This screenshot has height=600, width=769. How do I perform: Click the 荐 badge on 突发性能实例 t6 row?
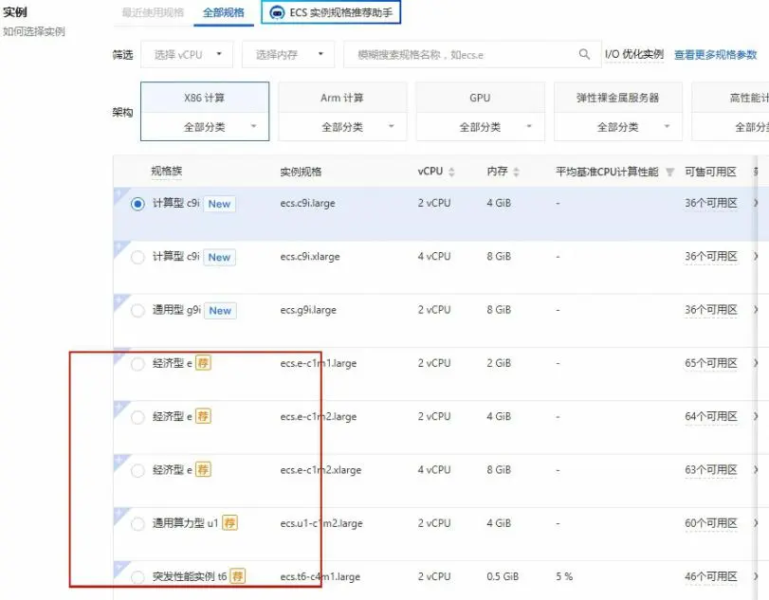(x=237, y=576)
